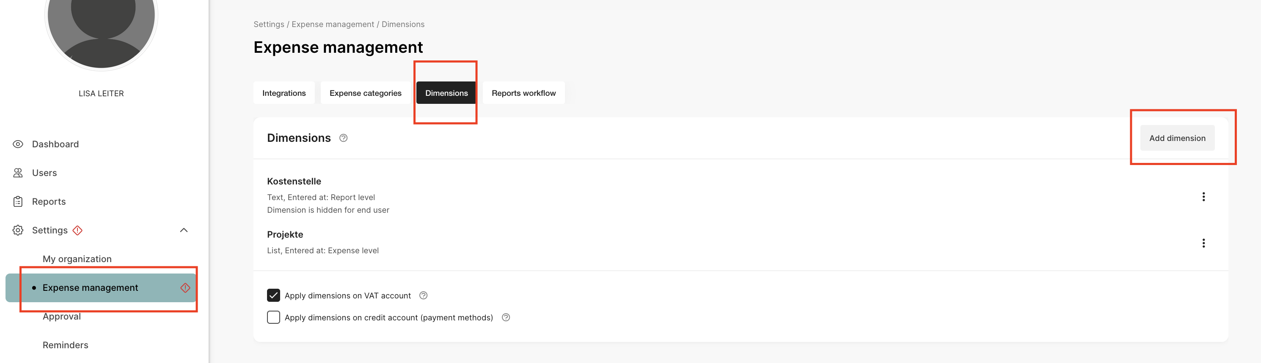
Task: Click the Expense management page heading
Action: point(338,47)
